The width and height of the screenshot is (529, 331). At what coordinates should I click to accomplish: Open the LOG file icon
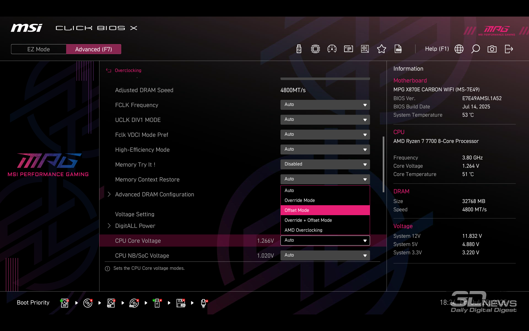pyautogui.click(x=398, y=49)
